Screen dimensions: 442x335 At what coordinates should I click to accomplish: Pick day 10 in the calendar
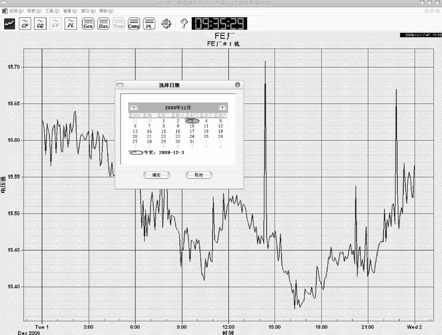[x=192, y=126]
